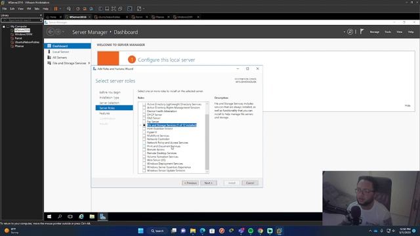
Task: Click the Next button in wizard
Action: point(209,183)
